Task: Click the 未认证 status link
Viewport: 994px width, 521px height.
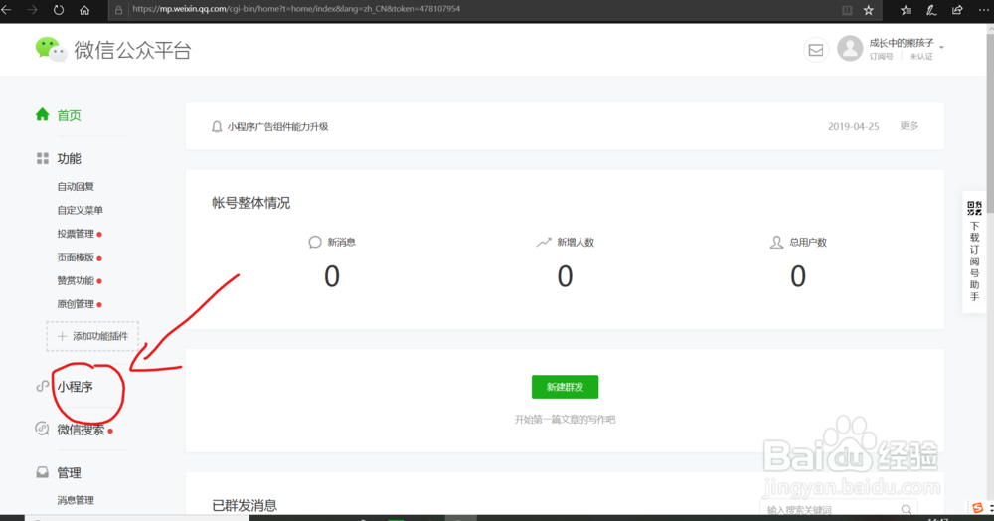Action: (x=921, y=57)
